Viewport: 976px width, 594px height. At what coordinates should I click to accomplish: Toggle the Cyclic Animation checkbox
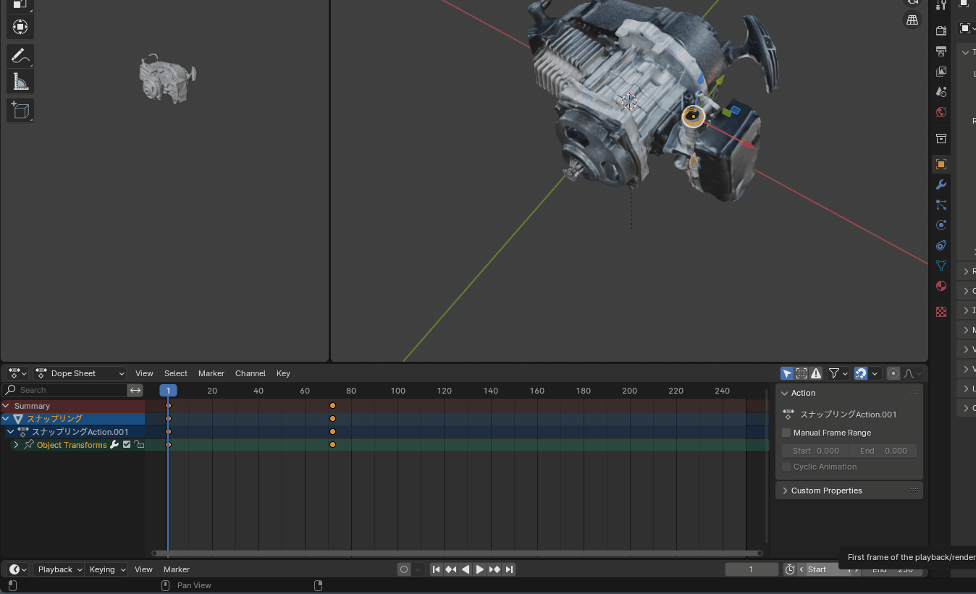click(786, 467)
